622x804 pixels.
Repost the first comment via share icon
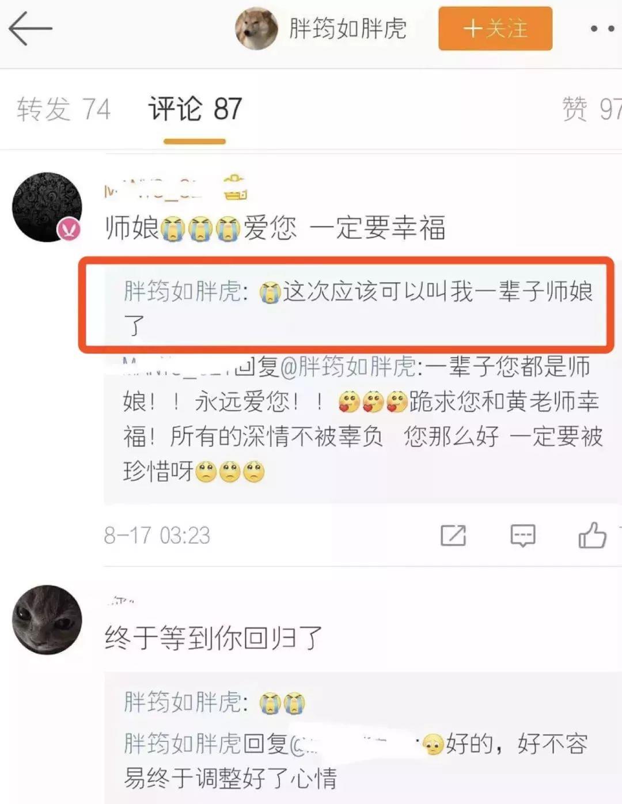click(x=453, y=535)
